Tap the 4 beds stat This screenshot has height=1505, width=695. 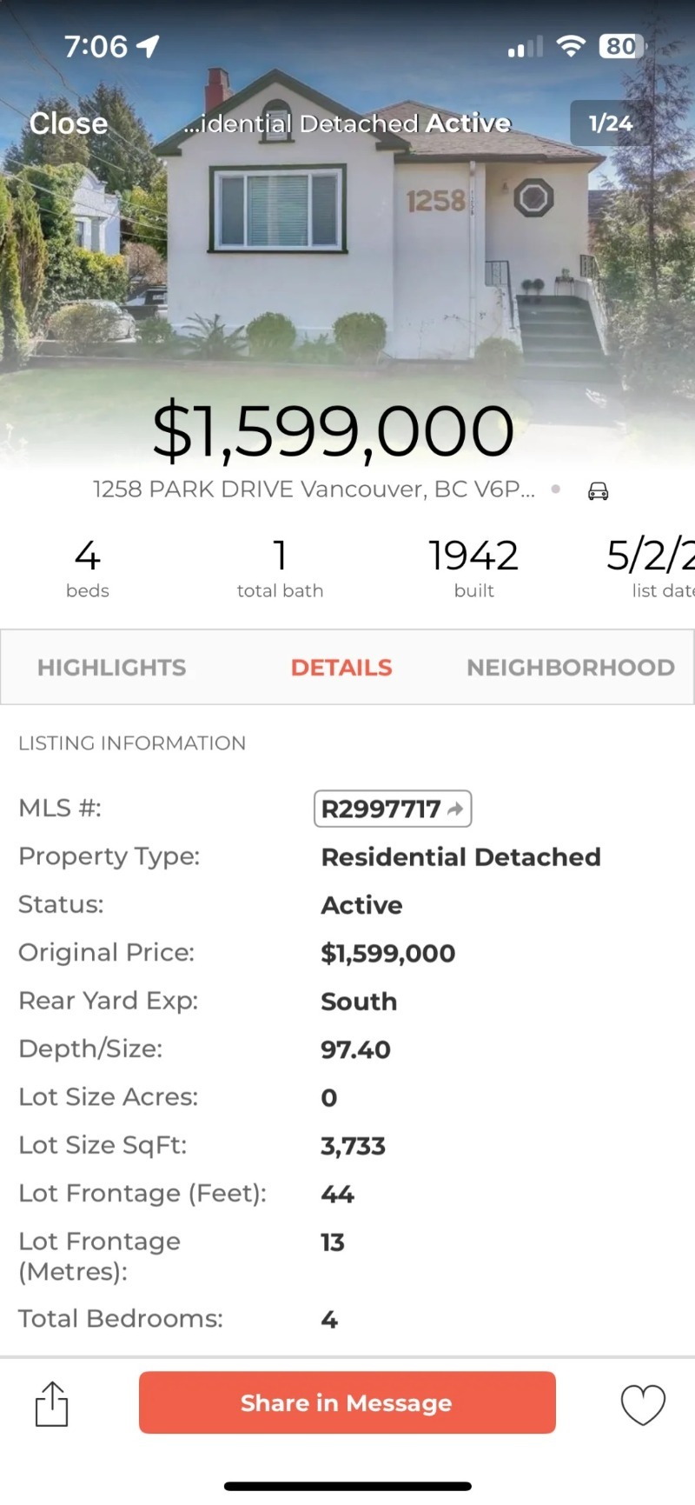tap(88, 569)
